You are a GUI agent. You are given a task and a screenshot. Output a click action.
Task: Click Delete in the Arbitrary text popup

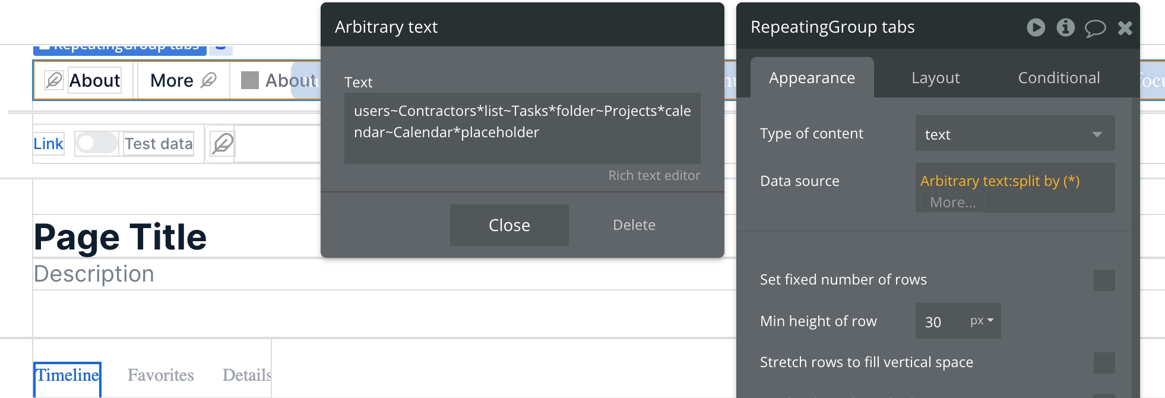pos(634,225)
